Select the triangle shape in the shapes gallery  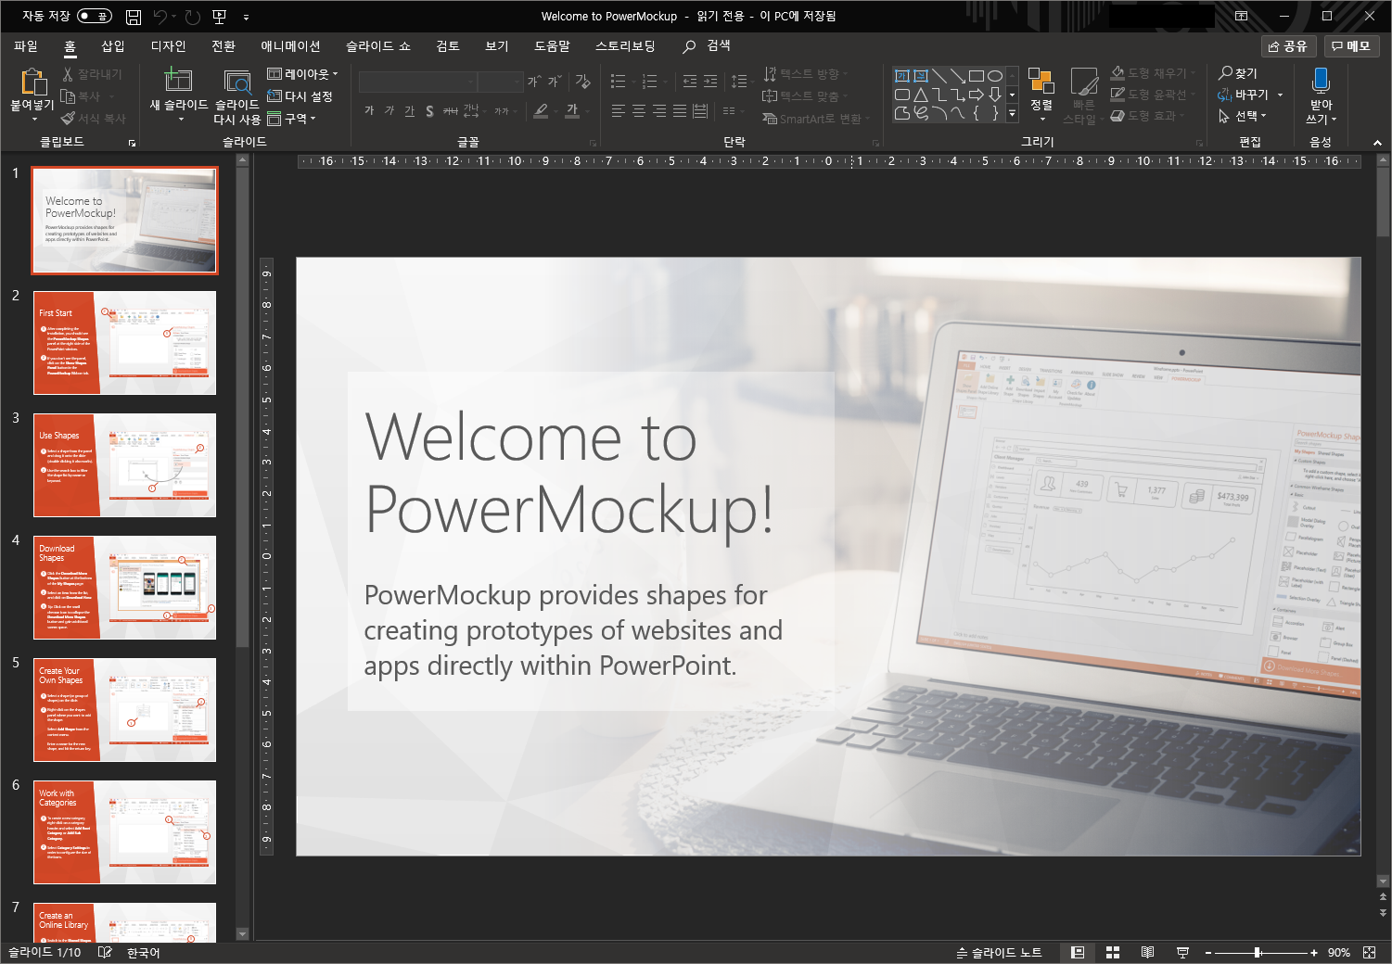pos(920,94)
